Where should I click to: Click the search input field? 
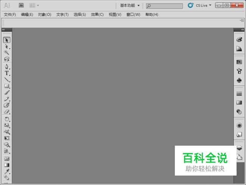coord(164,6)
